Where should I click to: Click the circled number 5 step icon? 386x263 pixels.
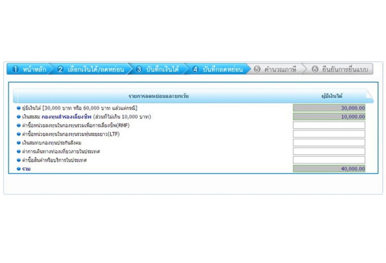coord(257,69)
